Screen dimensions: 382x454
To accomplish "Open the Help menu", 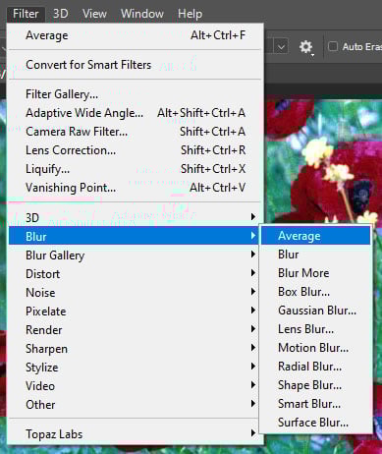I will 190,14.
